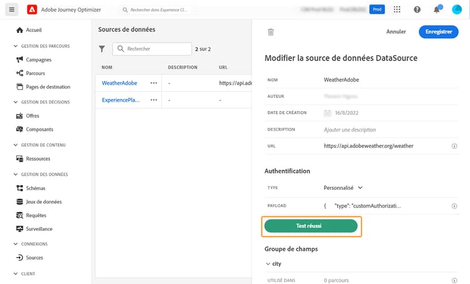Show info for the Payload field
Viewport: 470px width, 284px height.
(454, 206)
